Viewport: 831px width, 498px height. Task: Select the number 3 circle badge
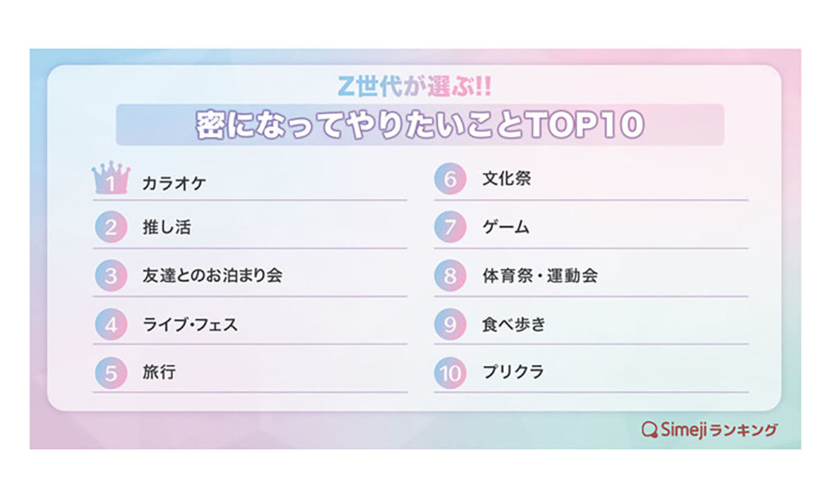click(x=111, y=276)
